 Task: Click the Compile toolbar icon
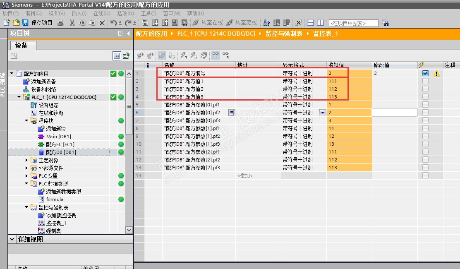click(145, 23)
